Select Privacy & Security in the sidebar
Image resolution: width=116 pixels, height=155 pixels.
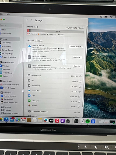[9, 57]
